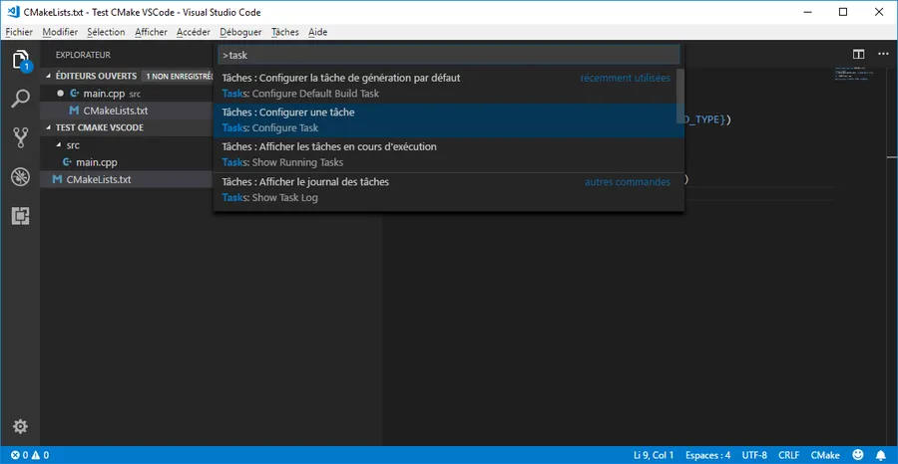Open the notifications bell icon
898x464 pixels.
click(881, 455)
